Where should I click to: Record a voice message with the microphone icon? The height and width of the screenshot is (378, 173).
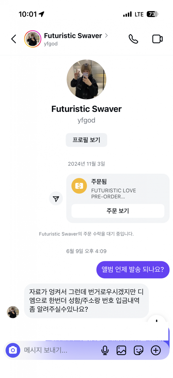coord(105,350)
